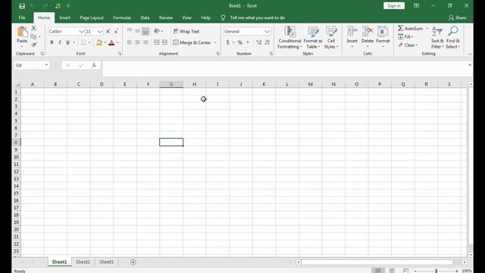The image size is (485, 273).
Task: Open the General number format dropdown
Action: tap(268, 31)
